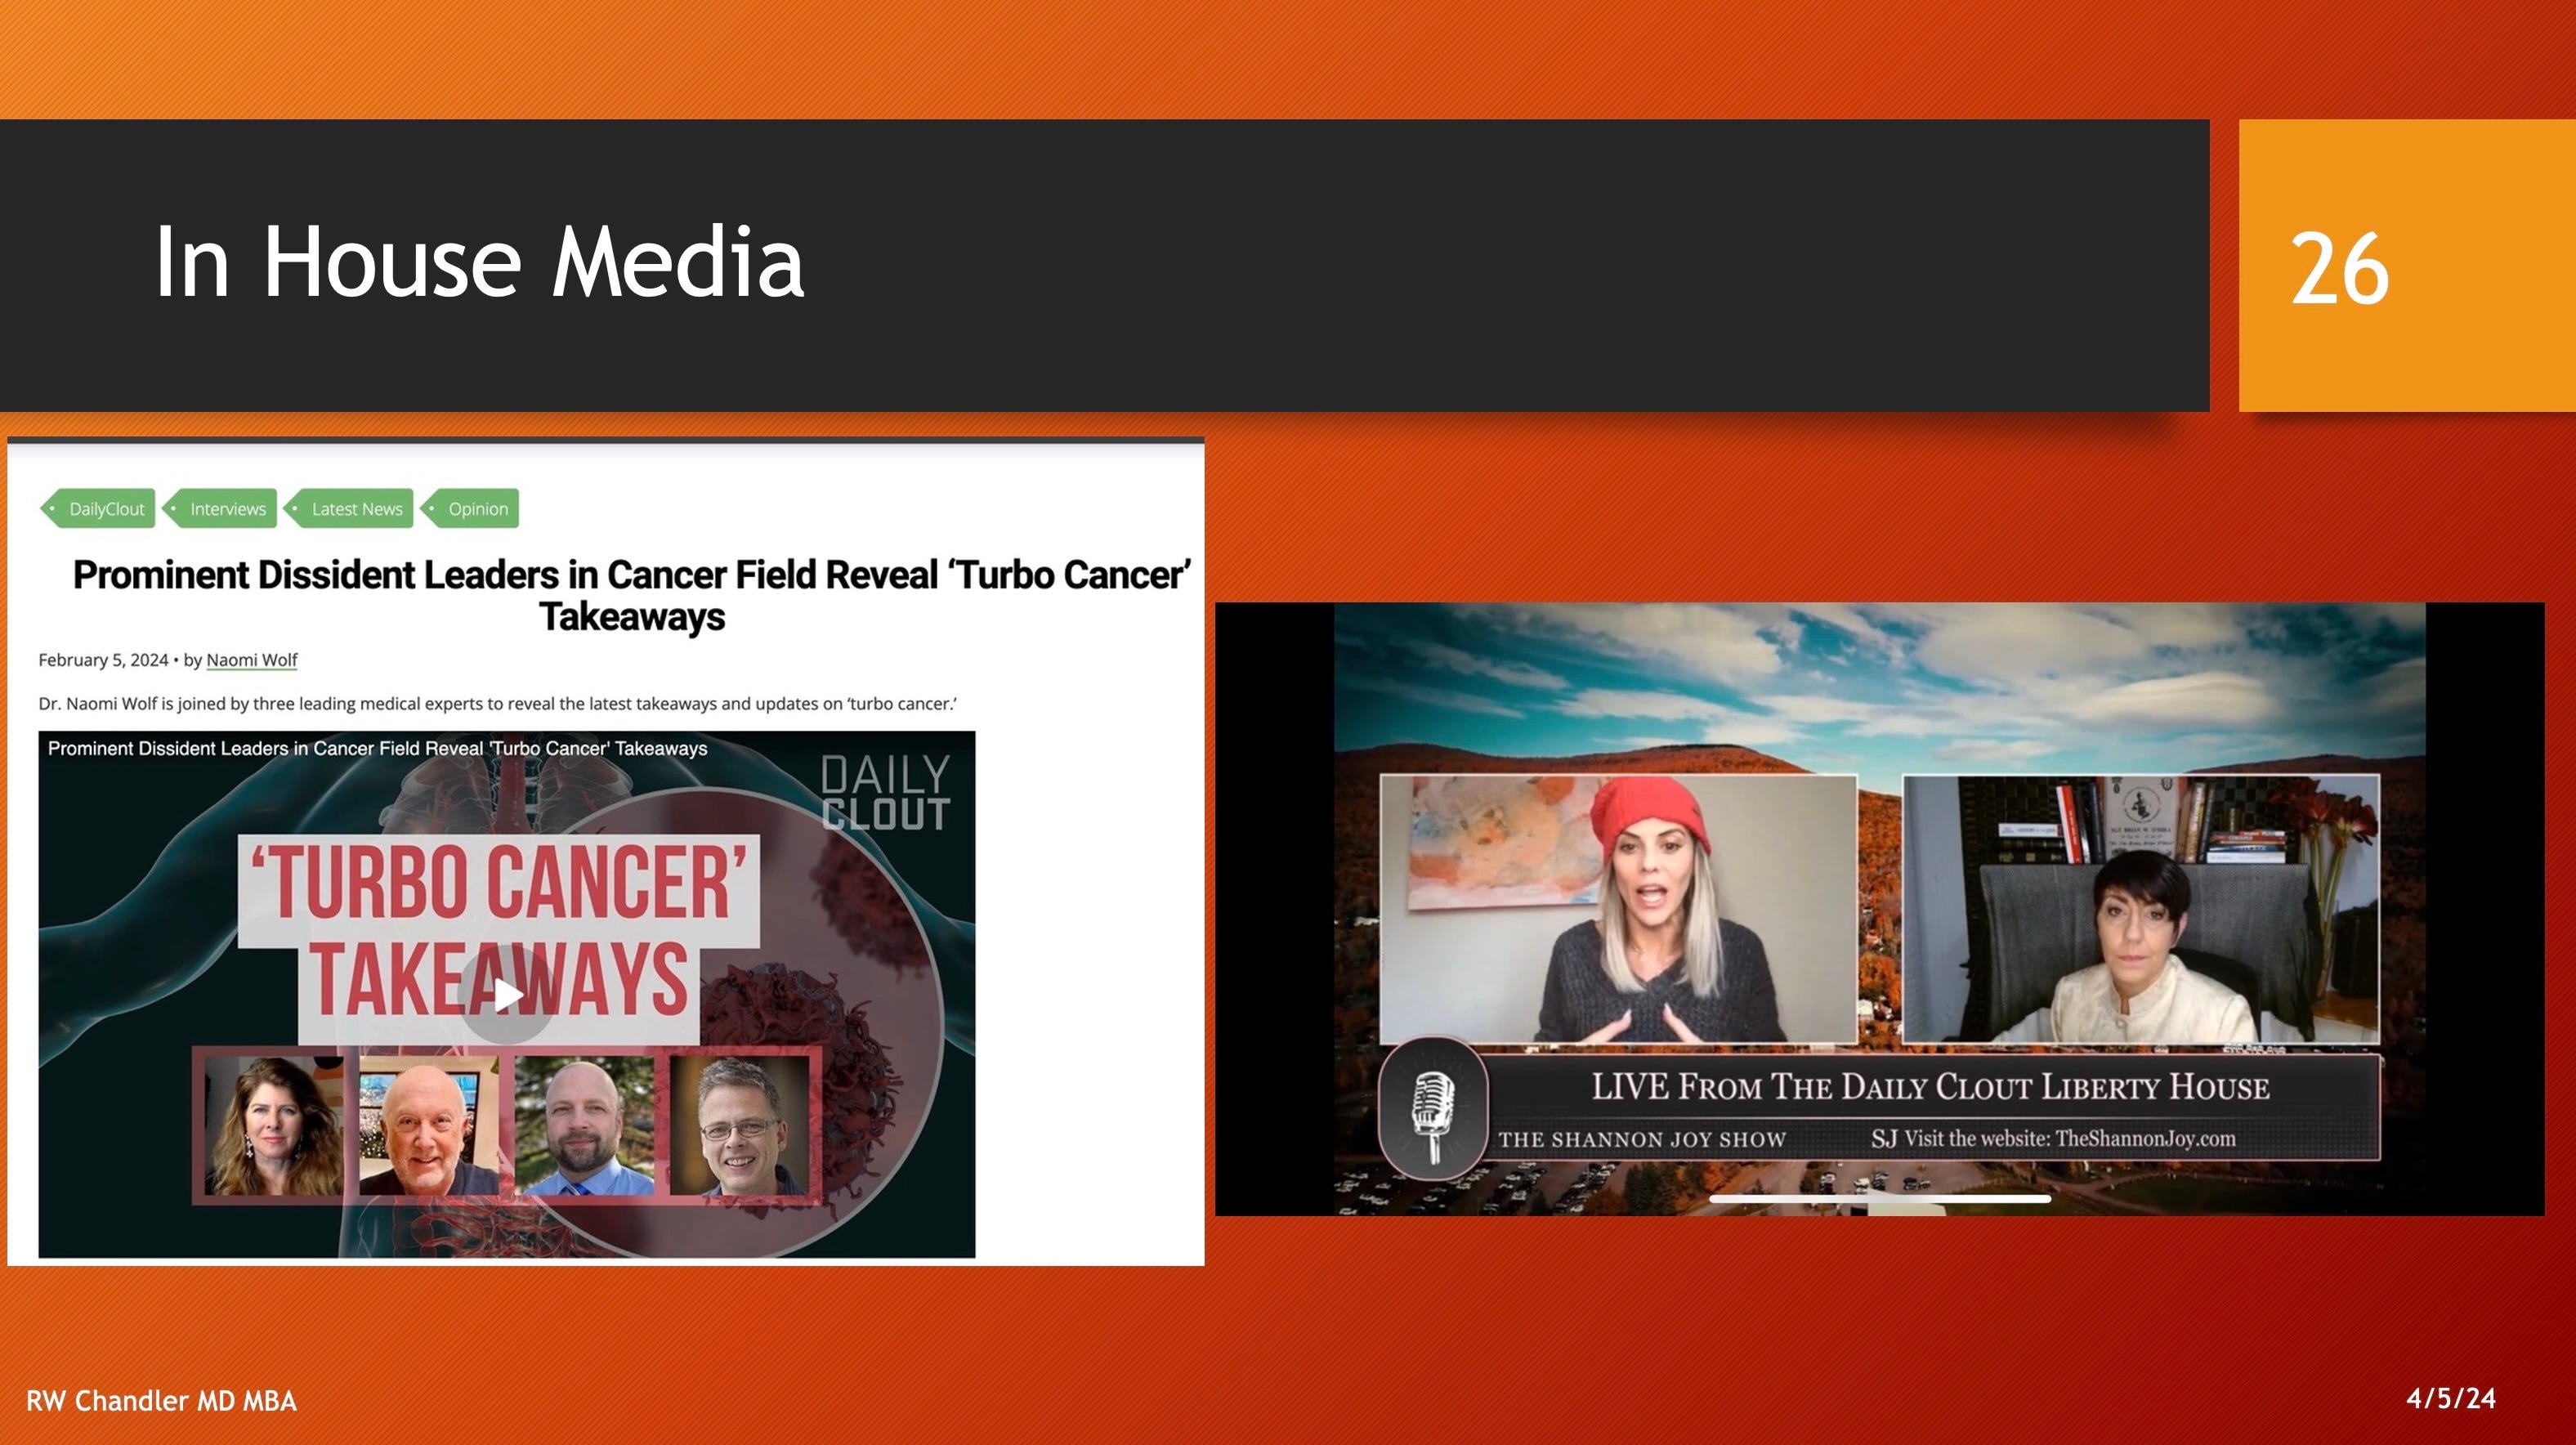2576x1445 pixels.
Task: Click the 'February 5, 2024' date text
Action: pyautogui.click(x=103, y=660)
